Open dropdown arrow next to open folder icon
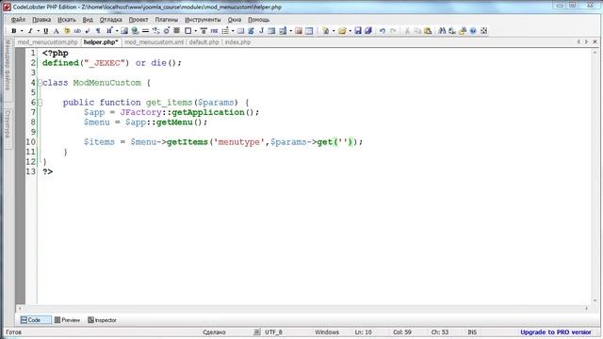 350,31
